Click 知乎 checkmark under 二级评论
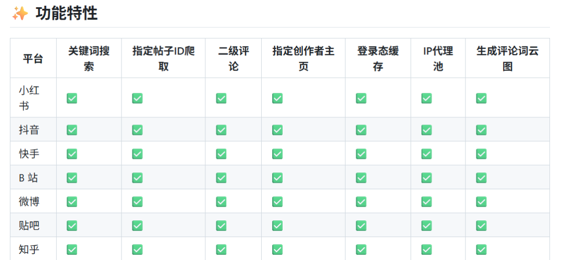Screen dimensions: 563x260 coord(221,249)
